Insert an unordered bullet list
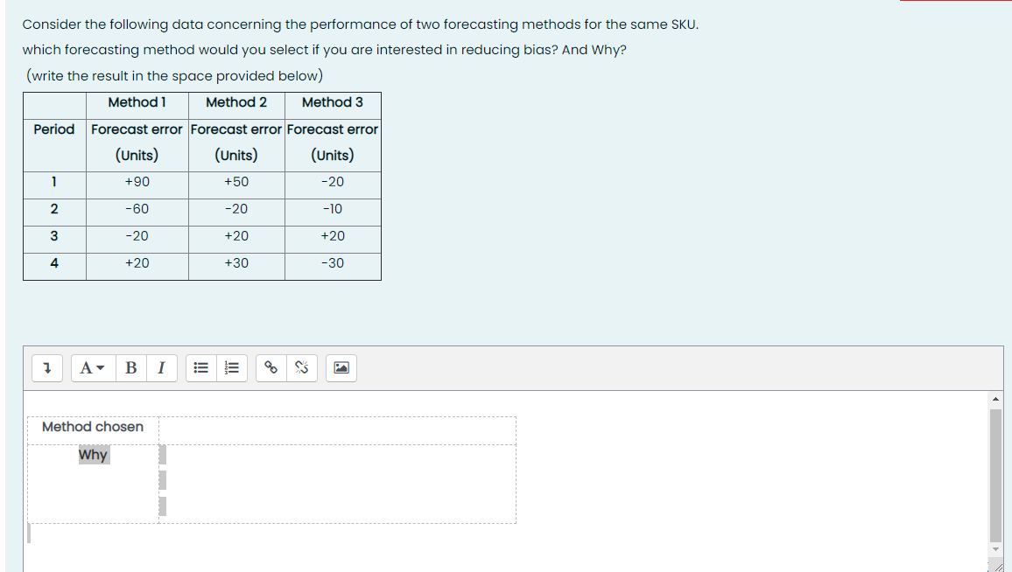This screenshot has width=1012, height=572. [x=201, y=368]
